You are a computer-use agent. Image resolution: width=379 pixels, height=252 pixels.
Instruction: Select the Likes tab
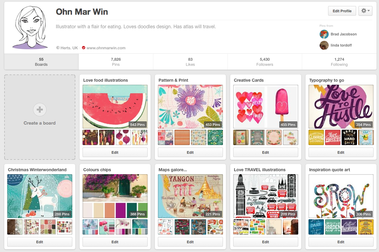[190, 62]
